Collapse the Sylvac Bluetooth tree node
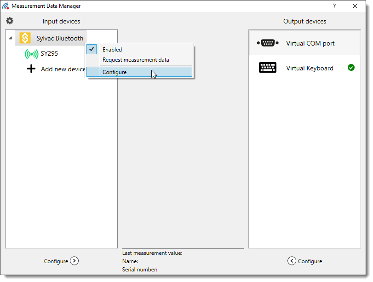Screen dimensions: 373x282 pyautogui.click(x=11, y=38)
